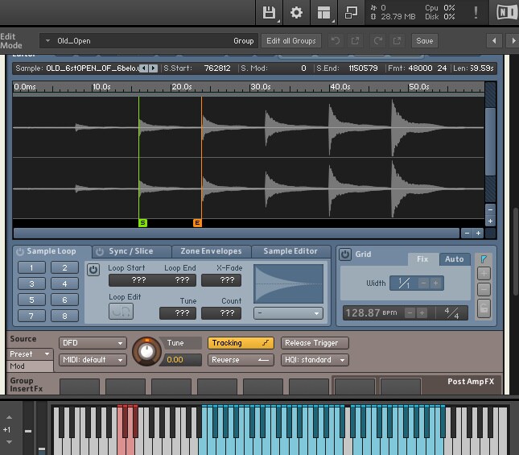Click the exclamation warning icon
The width and height of the screenshot is (519, 455).
point(476,13)
